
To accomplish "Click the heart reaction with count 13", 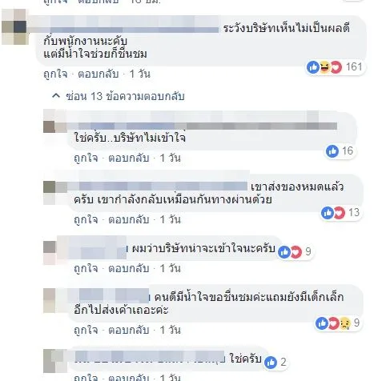I will [x=339, y=213].
